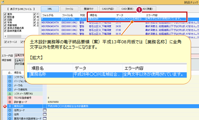Screen dimensions: 199x120
Task: Toggle the エラー(J) filter checkbox
Action: [5, 42]
